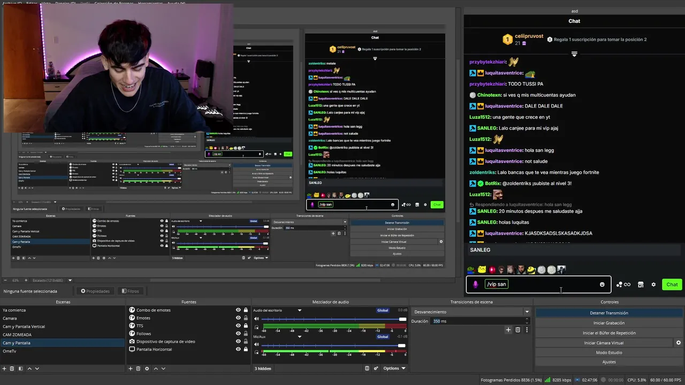Move scene up with arrow icon
685x385 pixels.
tap(29, 368)
